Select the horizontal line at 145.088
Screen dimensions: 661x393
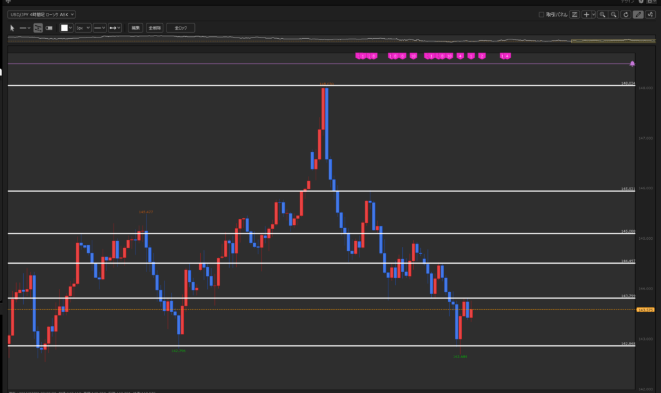click(321, 233)
